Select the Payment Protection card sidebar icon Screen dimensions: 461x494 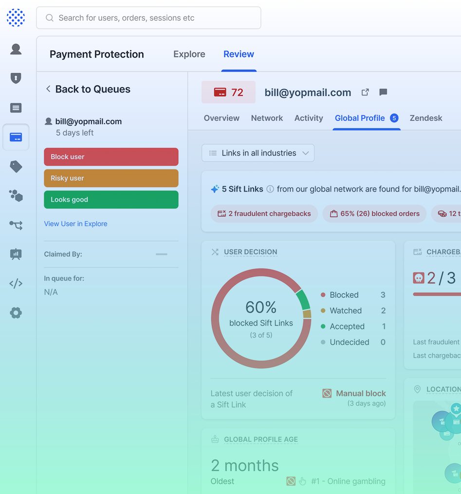16,137
